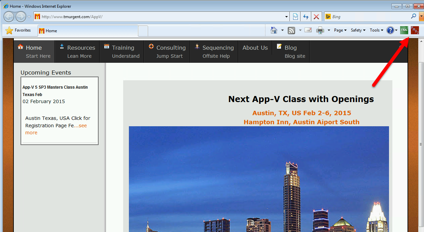Open the search provider dropdown arrow
Screen dimensions: 424x232
point(421,16)
